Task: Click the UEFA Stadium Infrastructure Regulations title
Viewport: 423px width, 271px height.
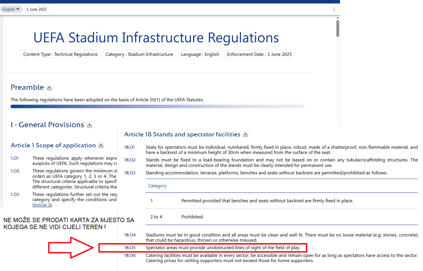Action: (x=156, y=38)
